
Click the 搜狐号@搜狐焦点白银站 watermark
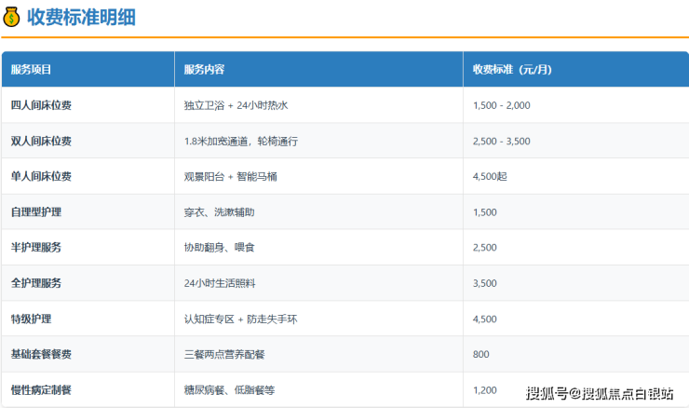[600, 392]
